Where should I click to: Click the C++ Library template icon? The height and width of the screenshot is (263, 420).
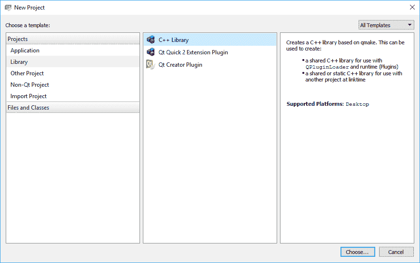150,40
